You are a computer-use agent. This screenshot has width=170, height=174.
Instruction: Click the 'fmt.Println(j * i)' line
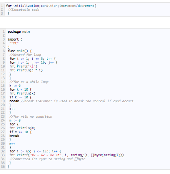coord(26,70)
